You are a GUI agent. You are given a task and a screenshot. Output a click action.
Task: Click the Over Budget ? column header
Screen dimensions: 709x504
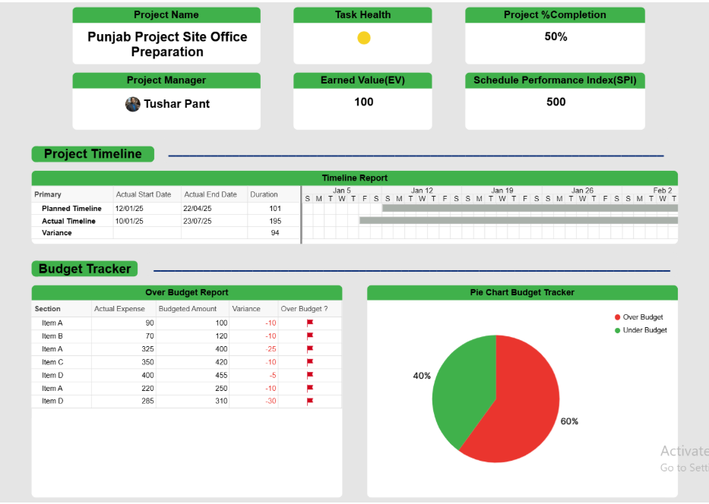304,309
